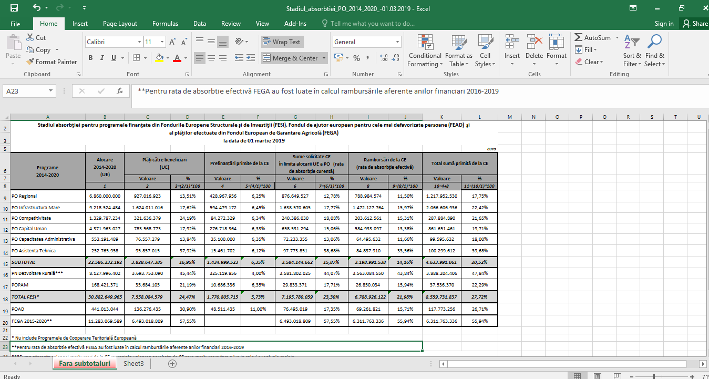Click the Cut scissors button
This screenshot has height=379, width=709.
[x=36, y=38]
